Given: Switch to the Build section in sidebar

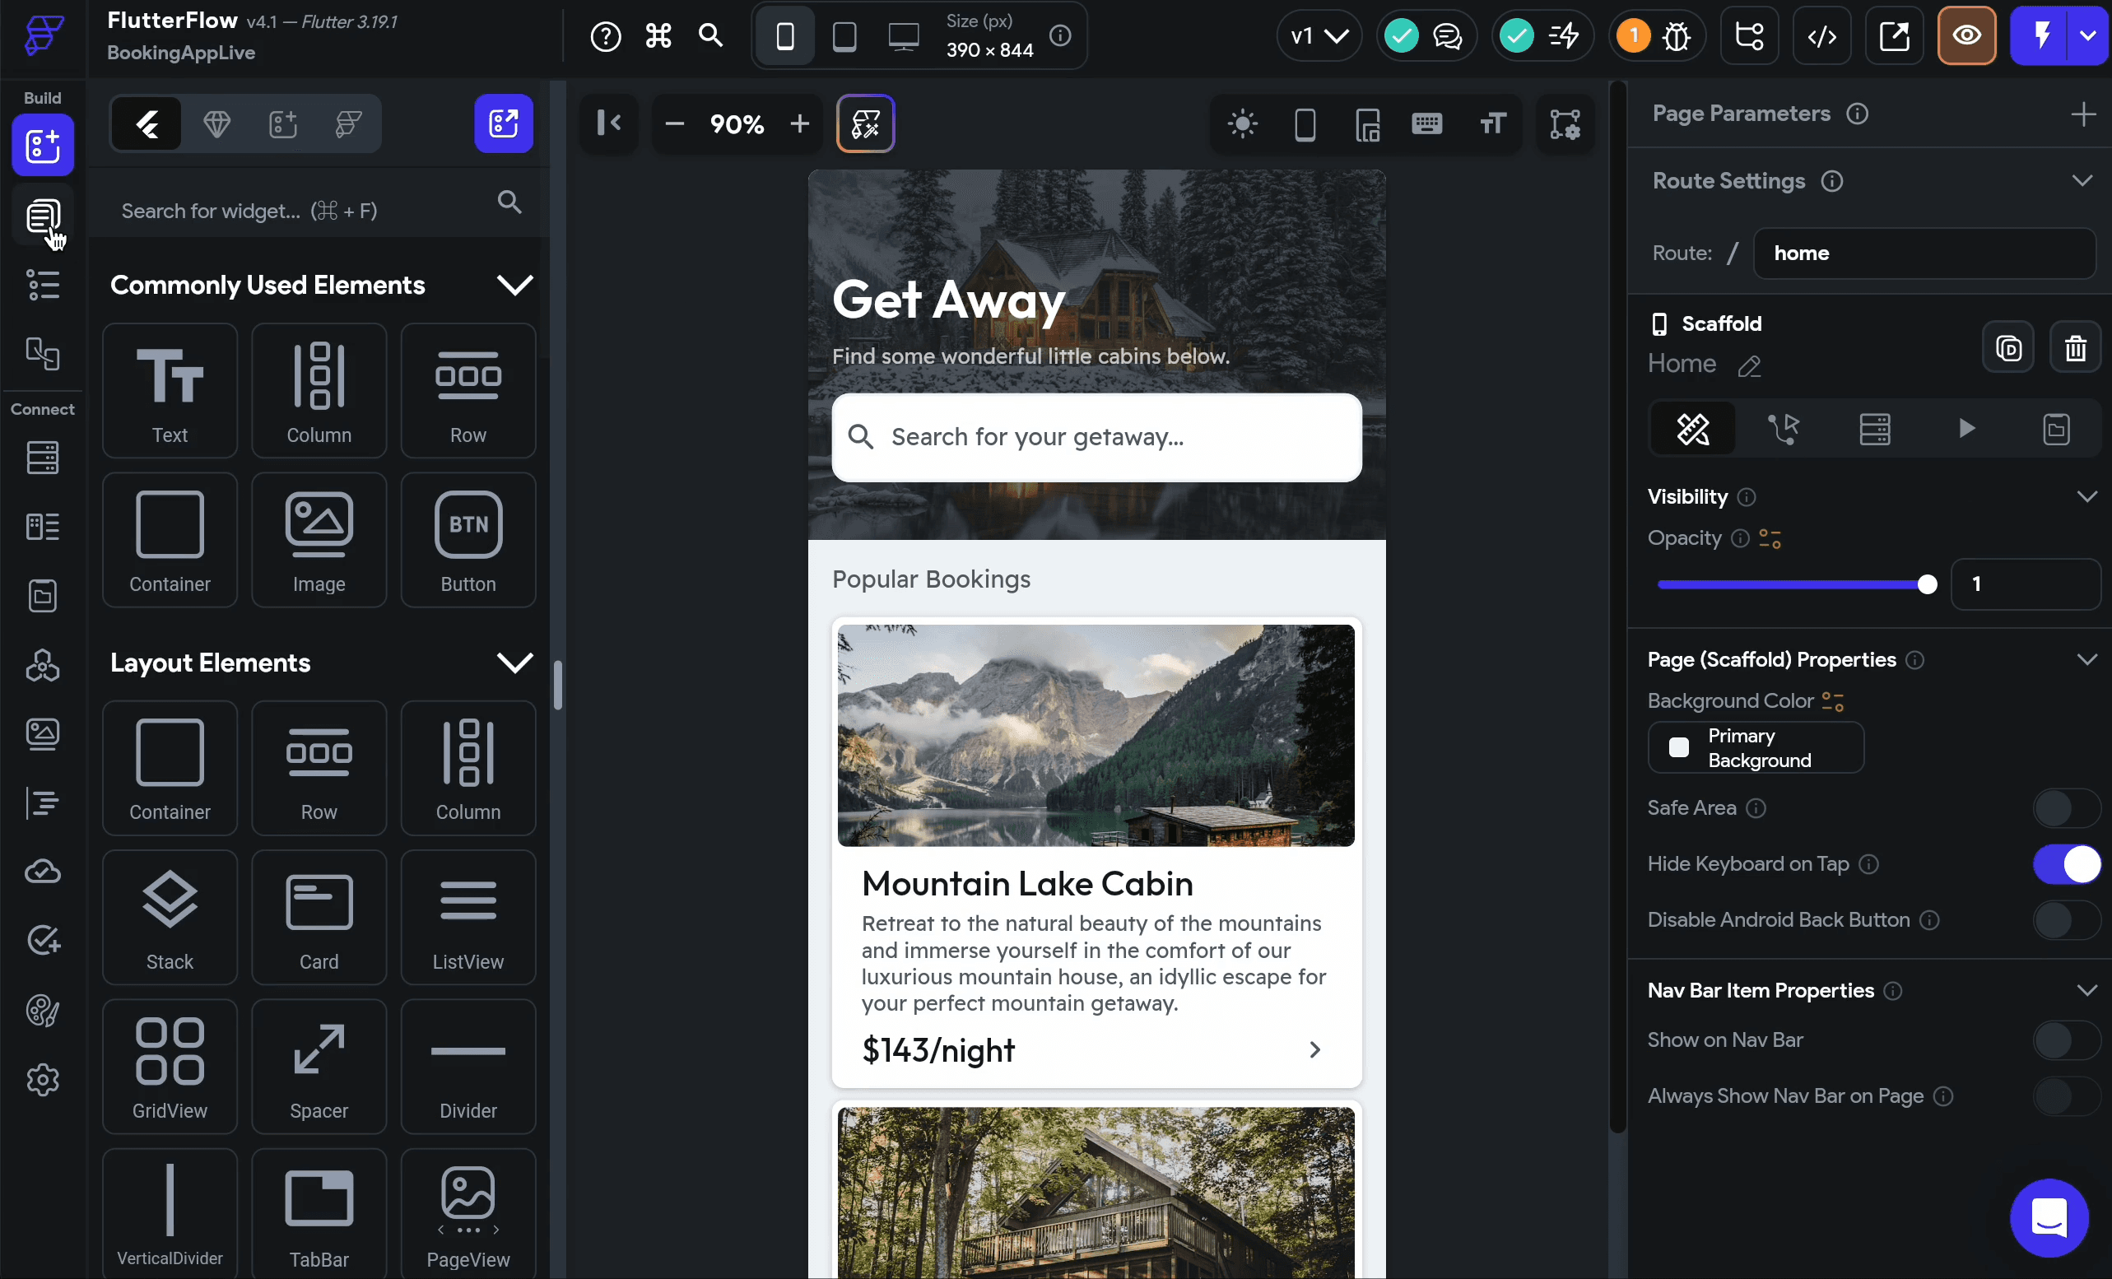Looking at the screenshot, I should tap(41, 98).
